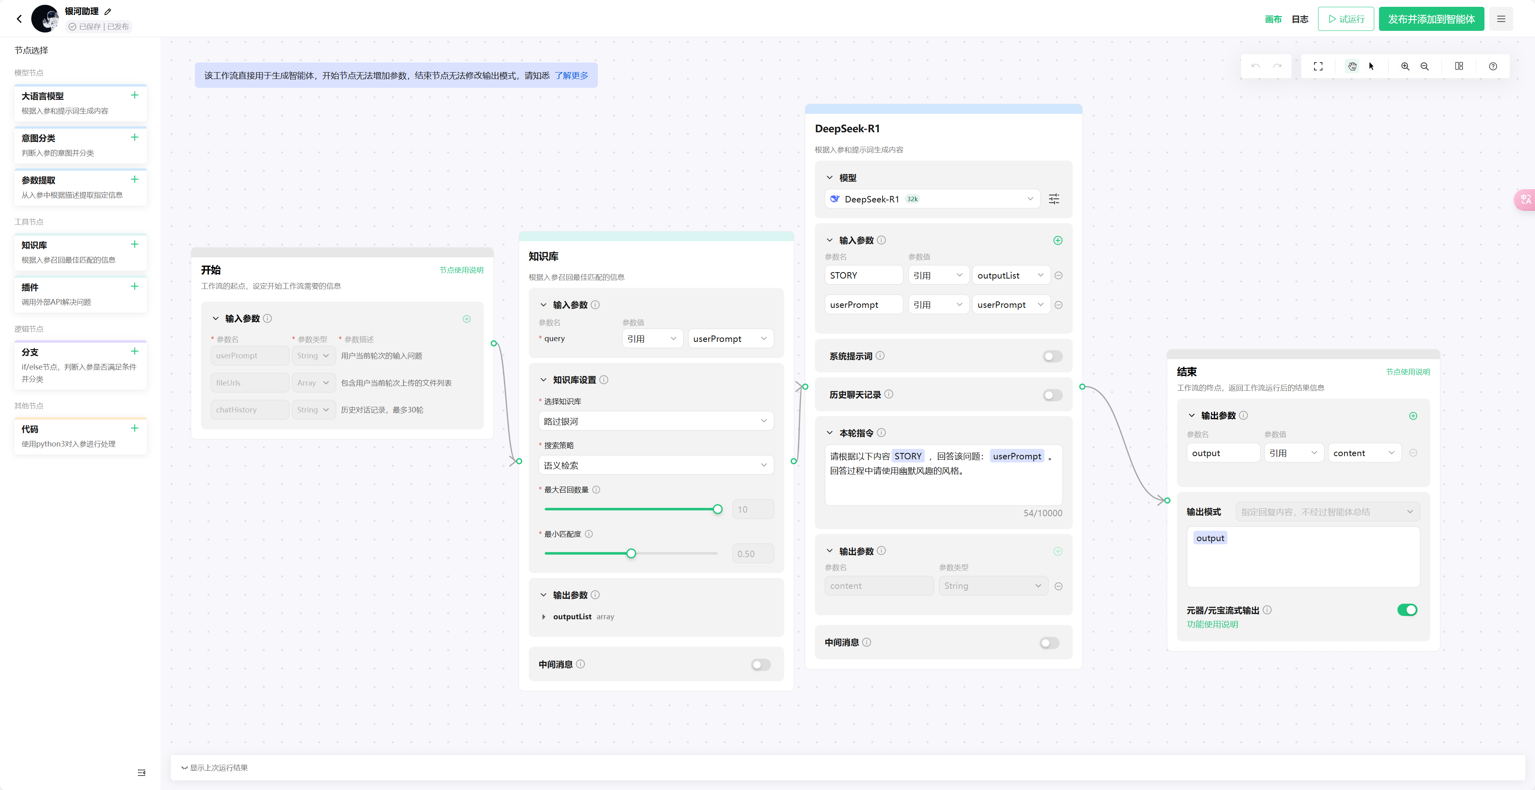The image size is (1535, 790).
Task: Click pencil icon to rename 银河助理
Action: click(x=108, y=11)
